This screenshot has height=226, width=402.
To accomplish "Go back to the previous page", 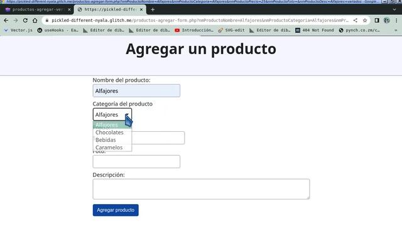I will 6,20.
